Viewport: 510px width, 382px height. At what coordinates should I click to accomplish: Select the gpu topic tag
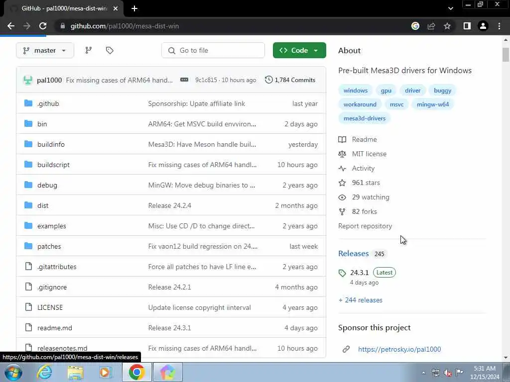[386, 91]
